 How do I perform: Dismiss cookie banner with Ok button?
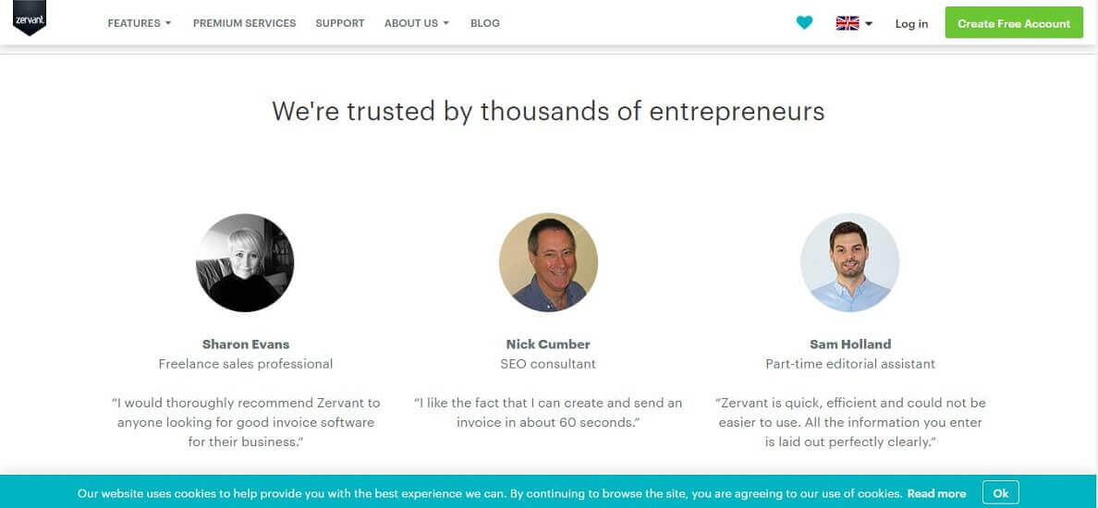tap(1000, 493)
